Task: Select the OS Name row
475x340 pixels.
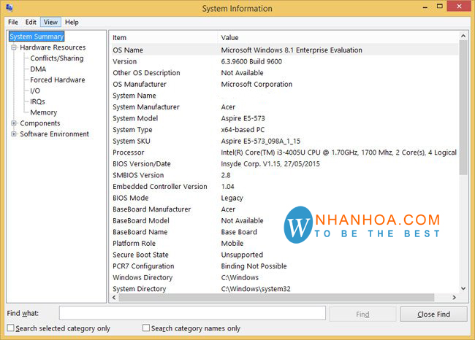Action: [x=285, y=50]
